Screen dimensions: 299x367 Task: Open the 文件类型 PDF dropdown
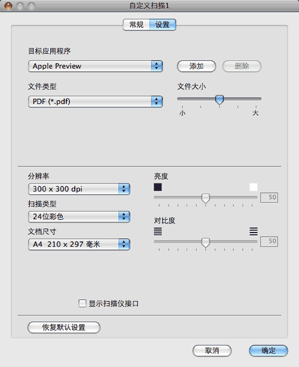click(95, 102)
